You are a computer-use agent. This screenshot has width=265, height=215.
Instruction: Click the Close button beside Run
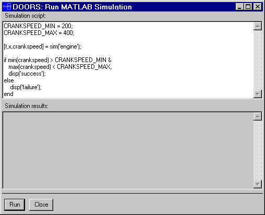click(x=41, y=205)
